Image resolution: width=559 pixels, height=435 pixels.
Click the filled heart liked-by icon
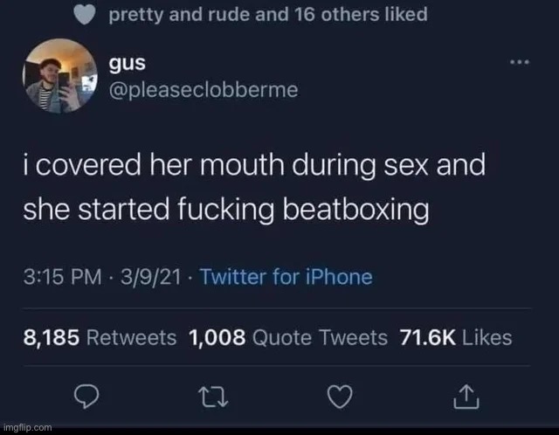coord(85,15)
